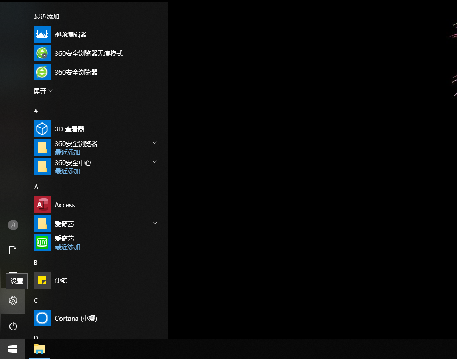The height and width of the screenshot is (359, 457).
Task: Open the 便笺 sticky notes icon
Action: tap(42, 280)
